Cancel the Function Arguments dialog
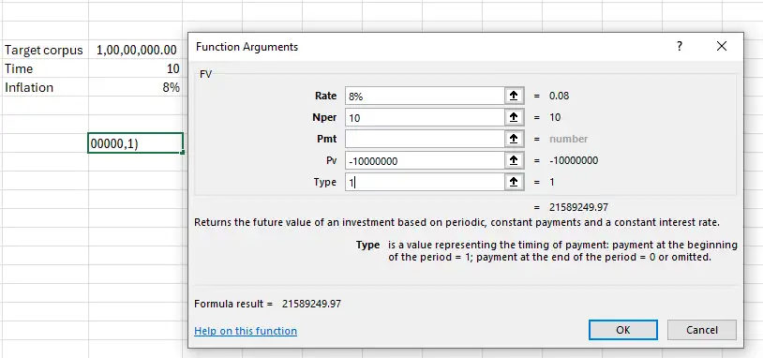 click(702, 330)
